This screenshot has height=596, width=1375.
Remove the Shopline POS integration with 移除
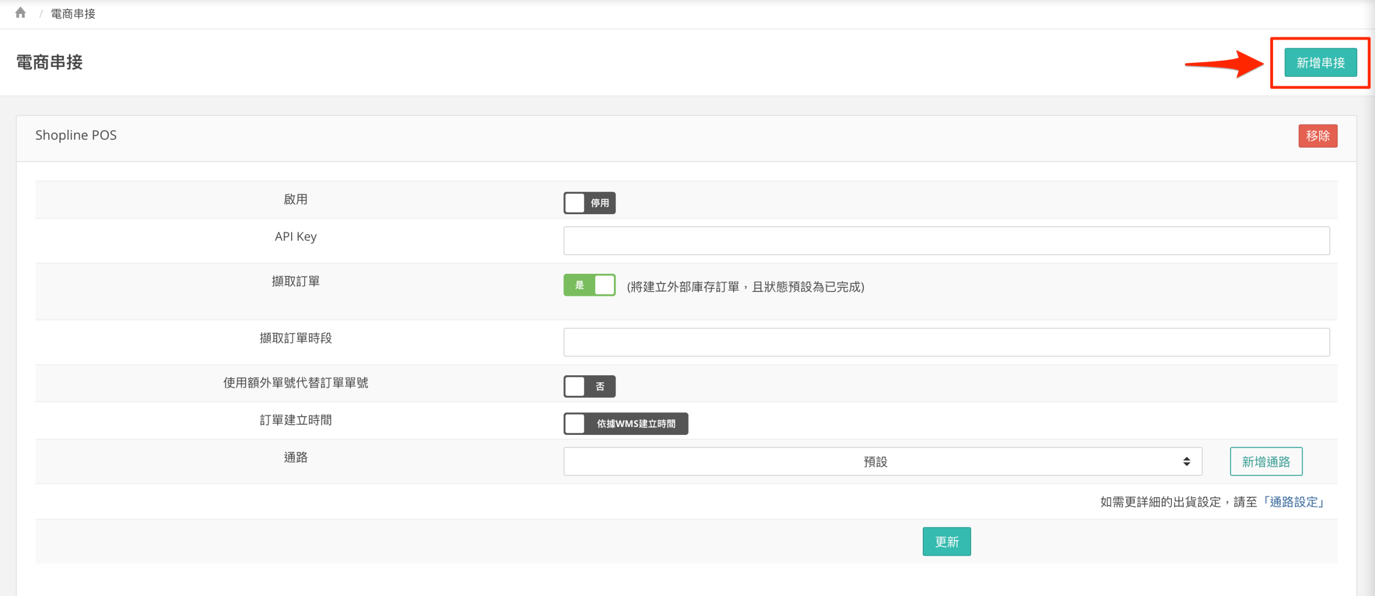(x=1318, y=136)
